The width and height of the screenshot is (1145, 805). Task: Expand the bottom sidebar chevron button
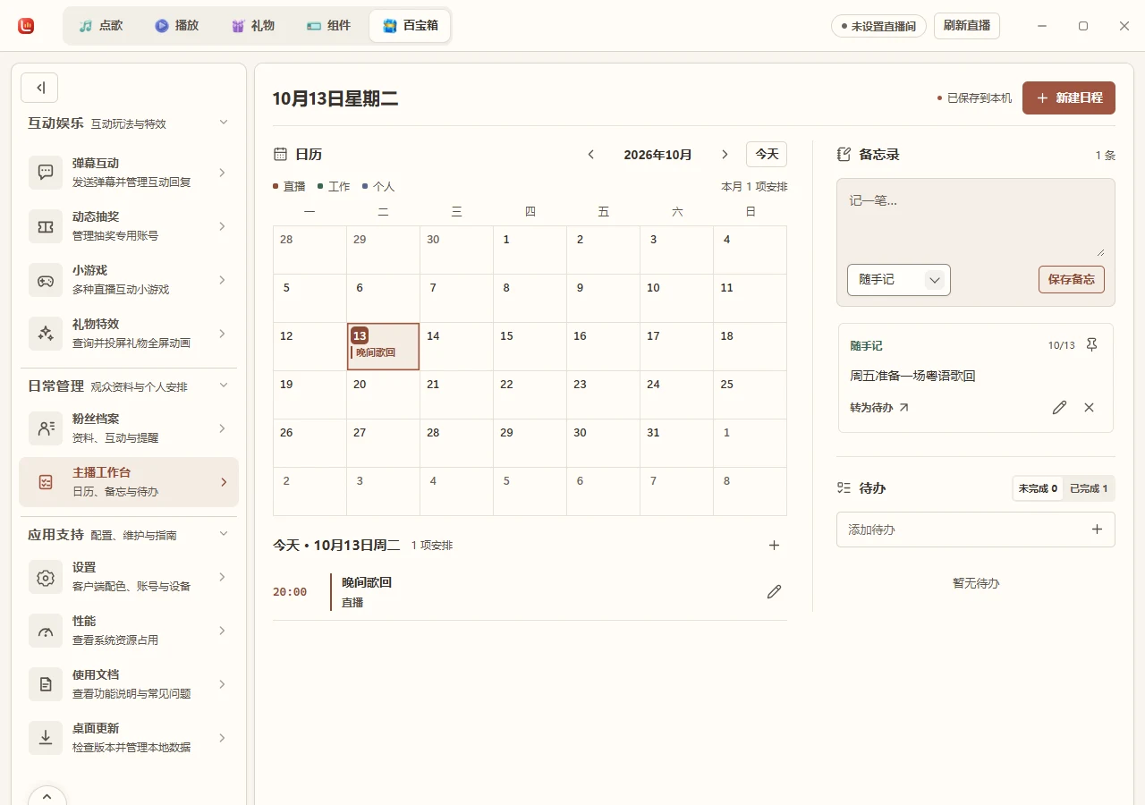click(47, 795)
